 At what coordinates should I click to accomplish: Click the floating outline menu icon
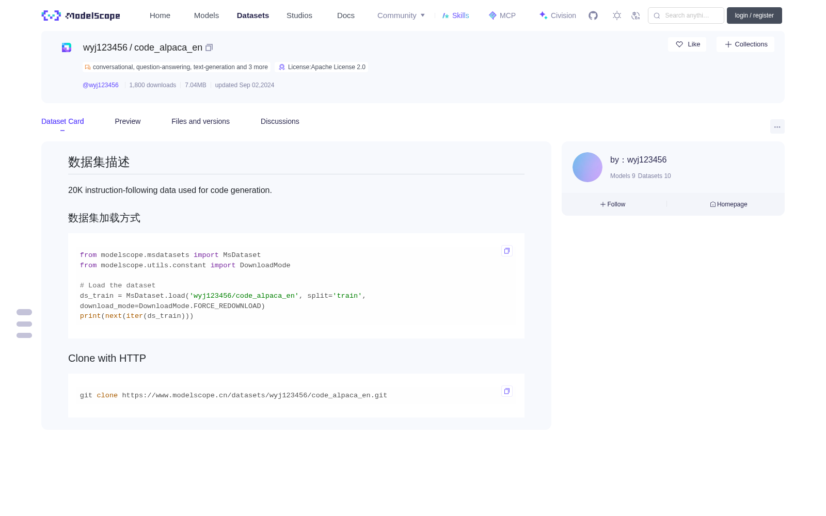point(24,324)
